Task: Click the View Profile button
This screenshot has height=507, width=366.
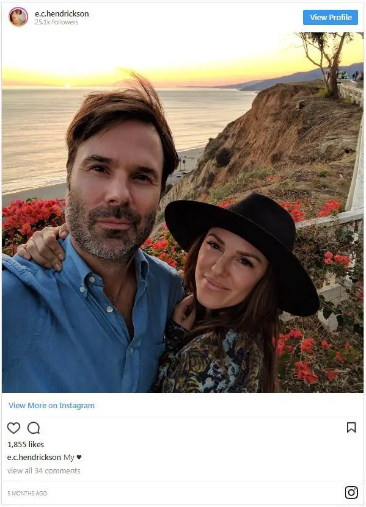Action: pos(331,18)
